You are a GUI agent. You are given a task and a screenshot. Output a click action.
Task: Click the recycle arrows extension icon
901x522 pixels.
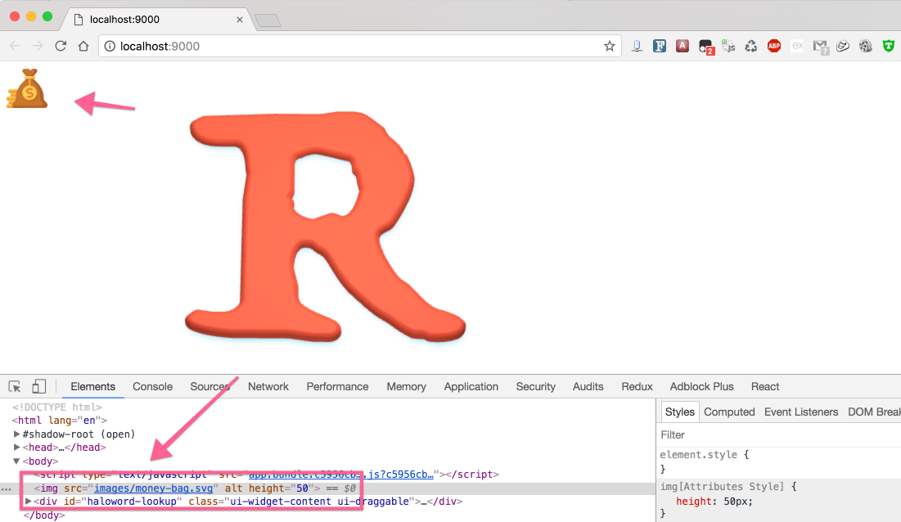[750, 47]
